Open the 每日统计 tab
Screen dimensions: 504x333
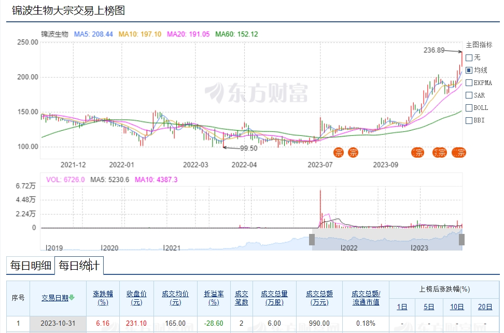tap(79, 266)
